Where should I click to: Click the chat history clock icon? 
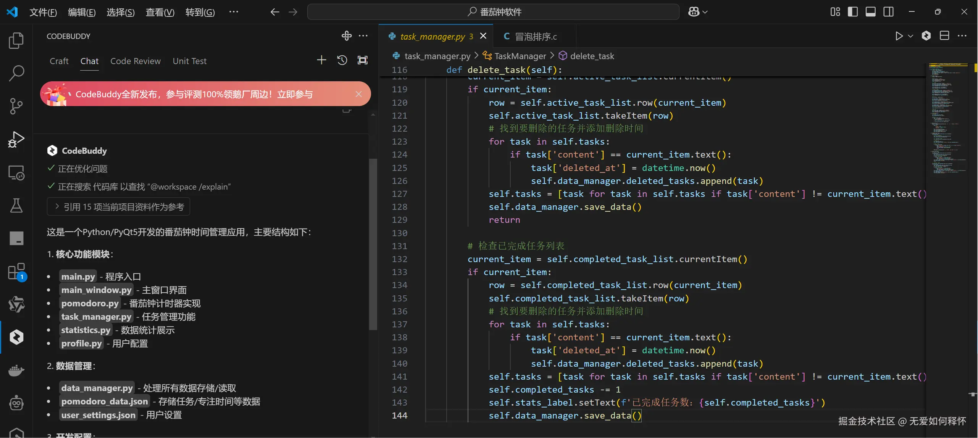point(342,60)
